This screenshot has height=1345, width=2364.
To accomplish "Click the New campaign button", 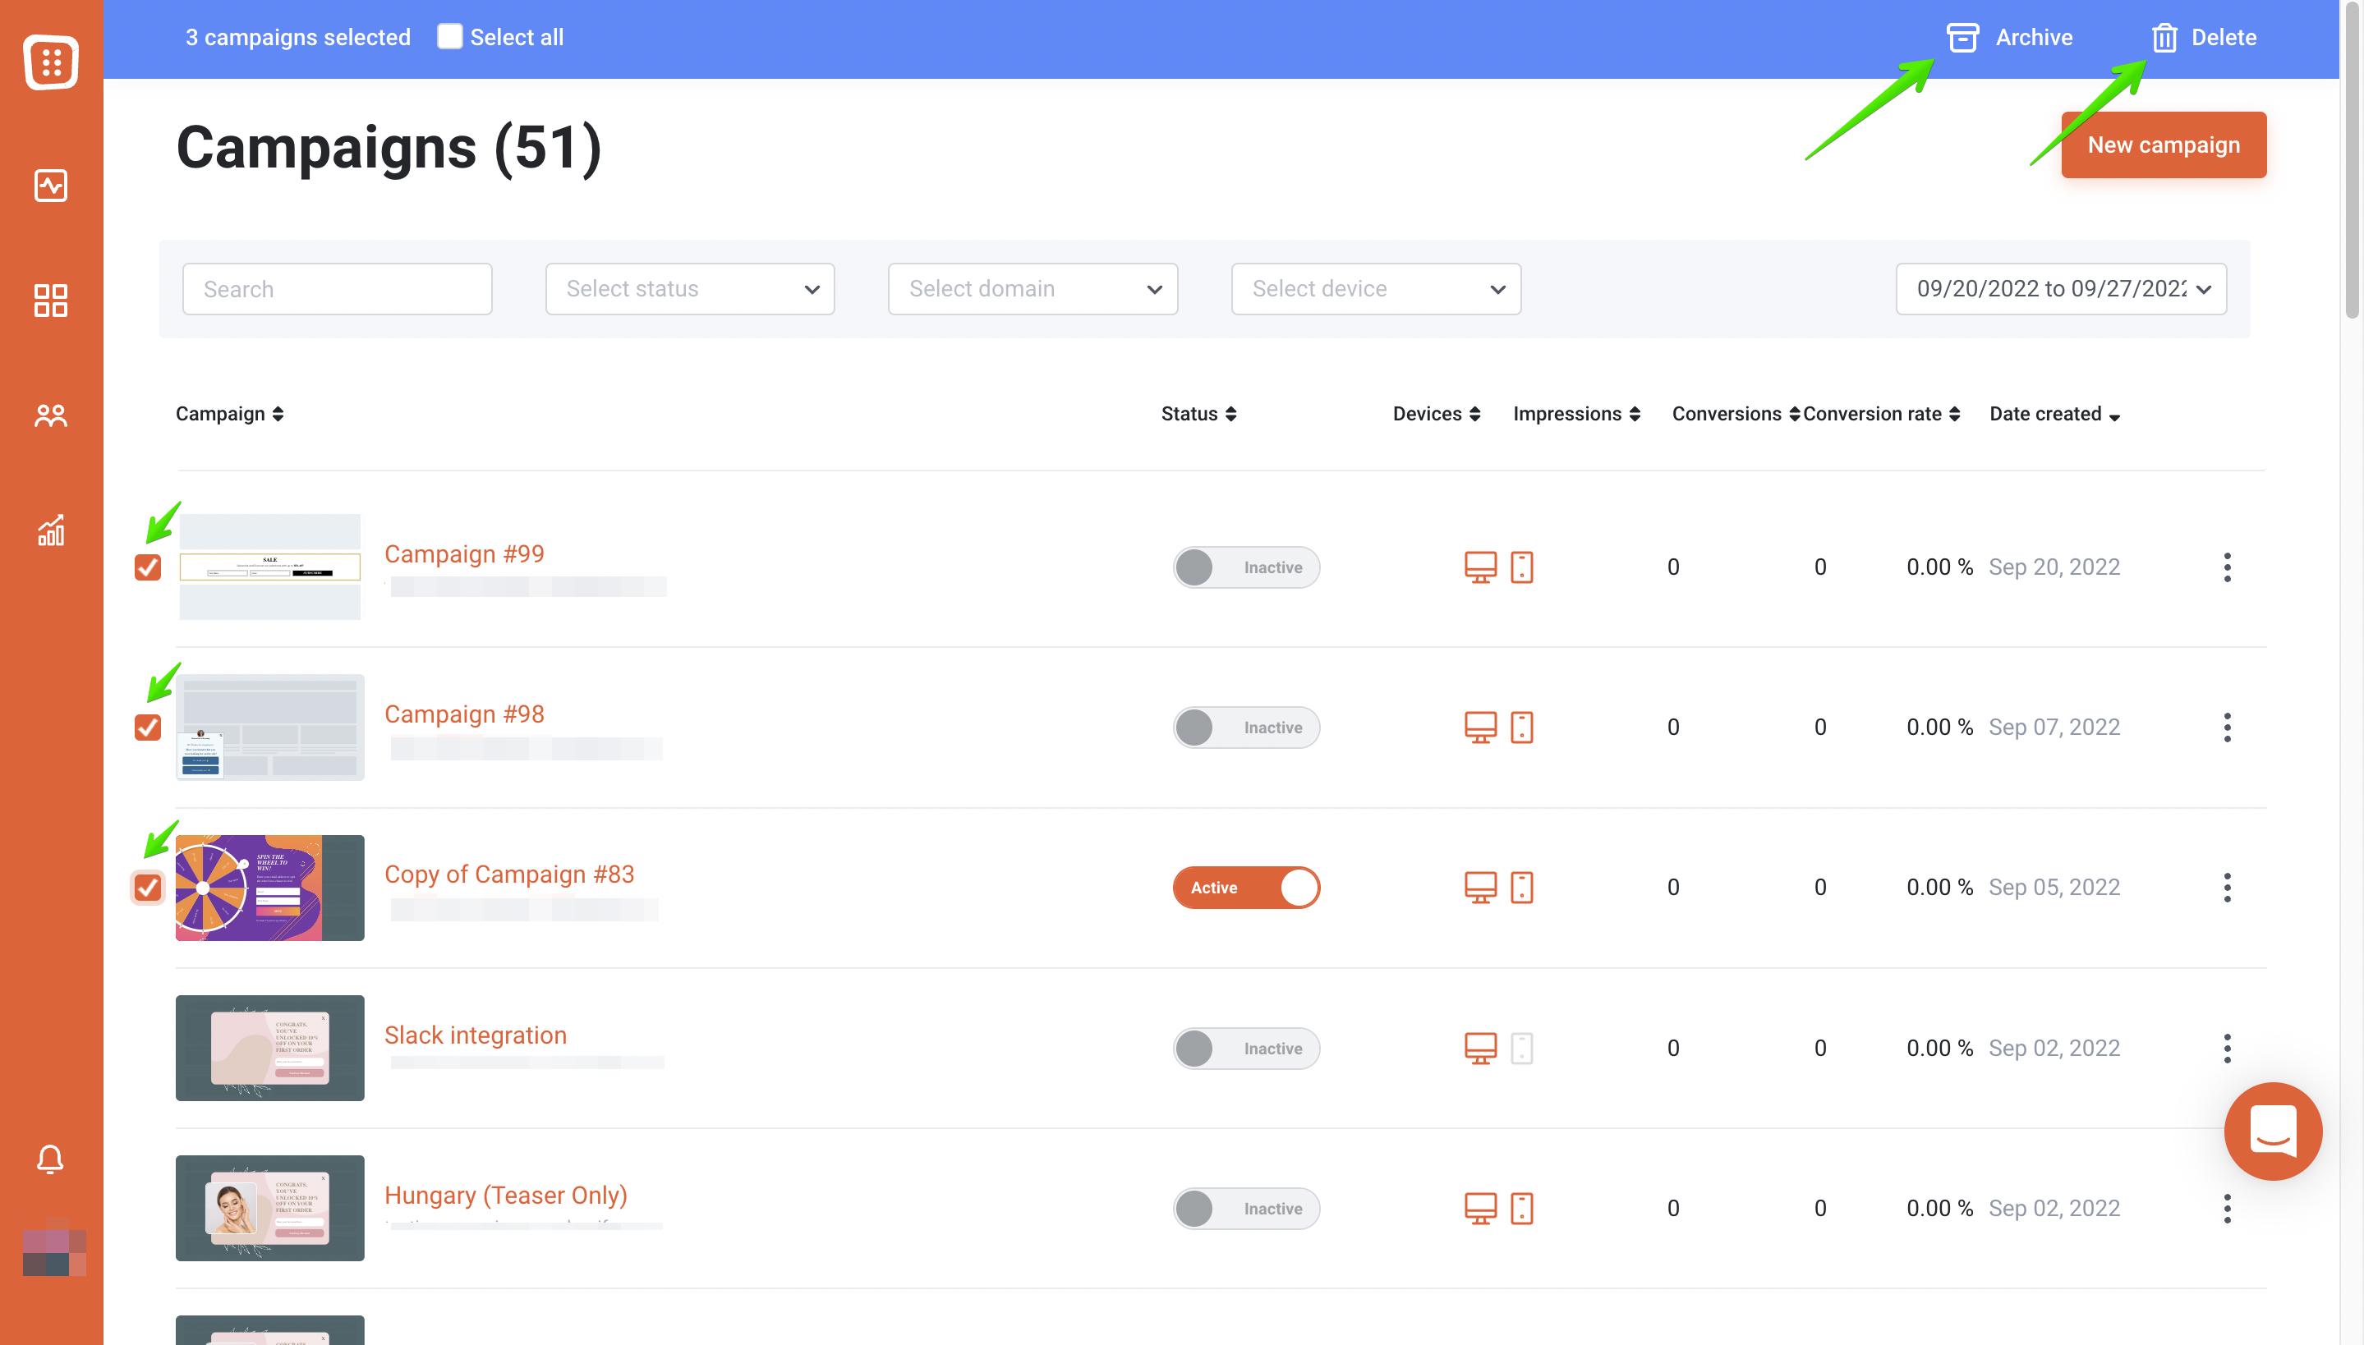I will [2163, 145].
